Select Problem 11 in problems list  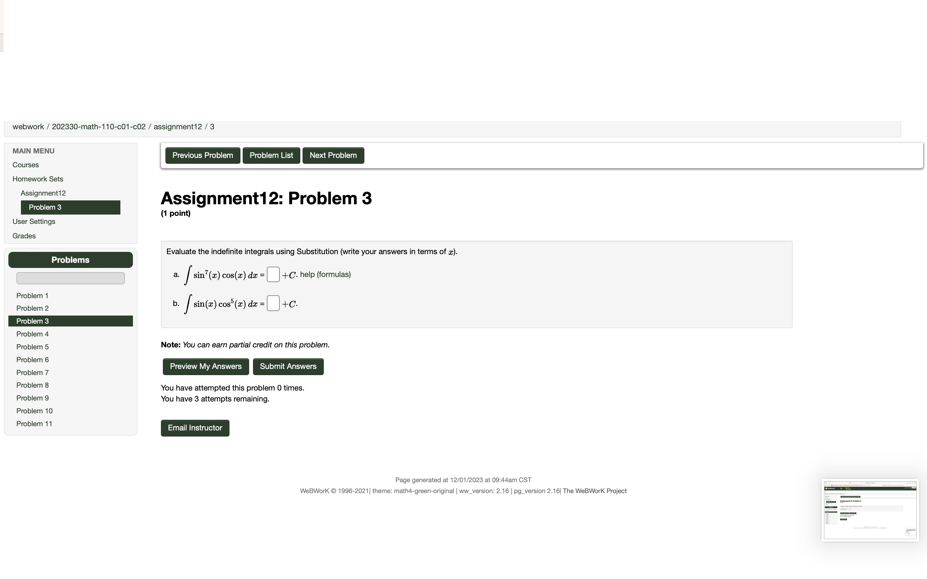(34, 424)
